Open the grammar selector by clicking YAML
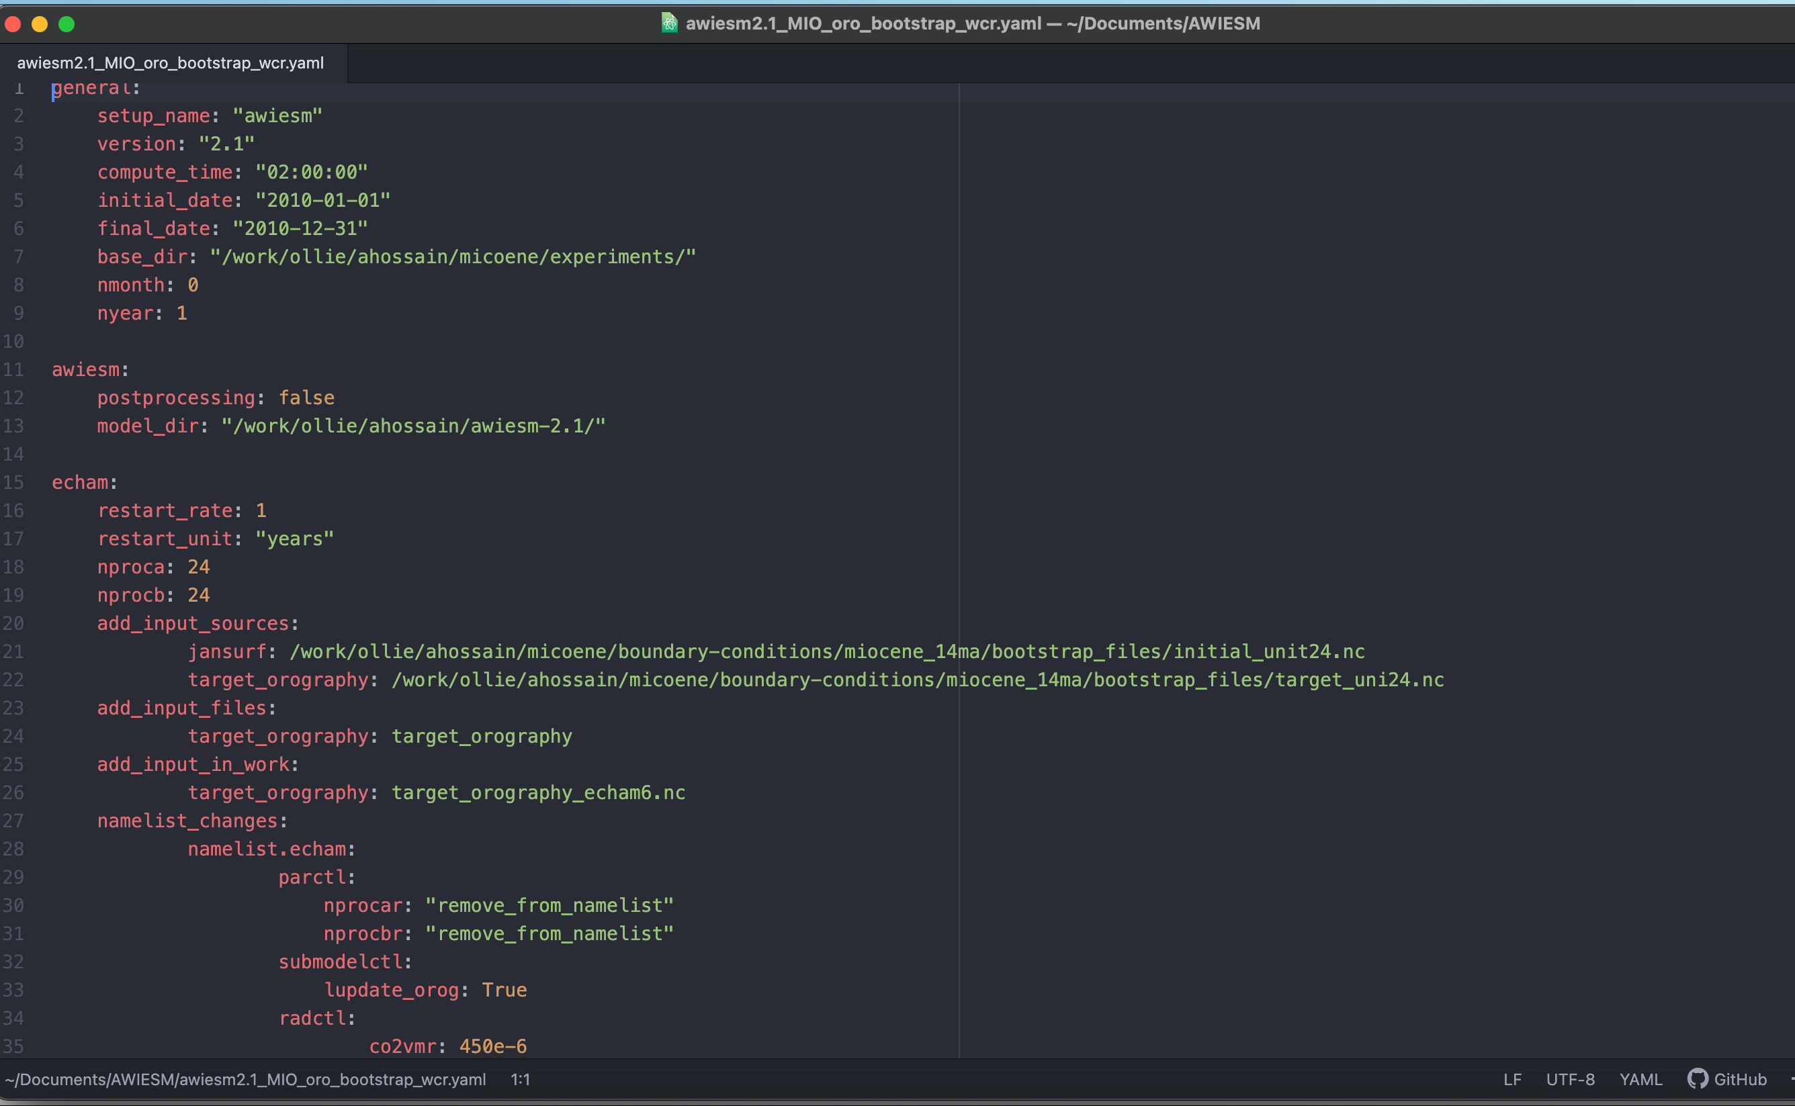The height and width of the screenshot is (1106, 1795). click(1641, 1079)
